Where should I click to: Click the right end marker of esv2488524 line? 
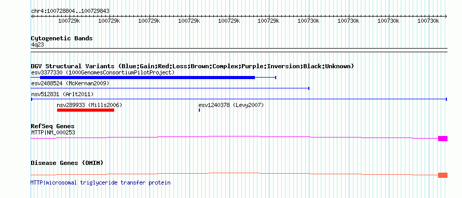tap(309, 88)
